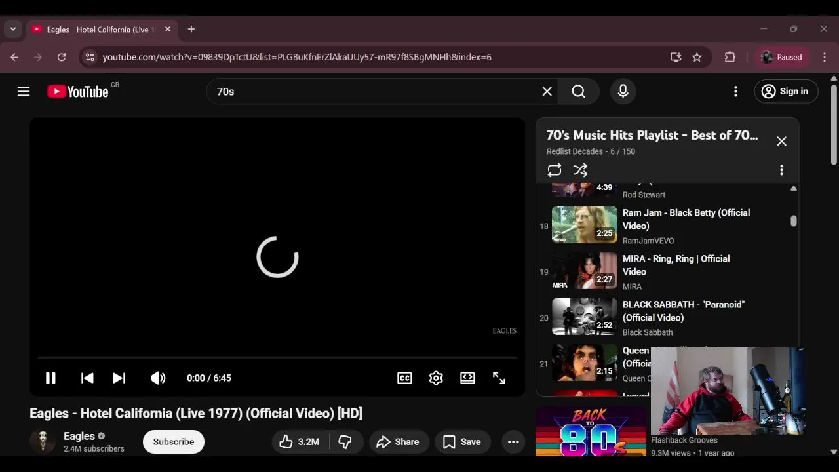Open YouTube settings three-dot menu
Screen dimensions: 839x472
tap(735, 92)
